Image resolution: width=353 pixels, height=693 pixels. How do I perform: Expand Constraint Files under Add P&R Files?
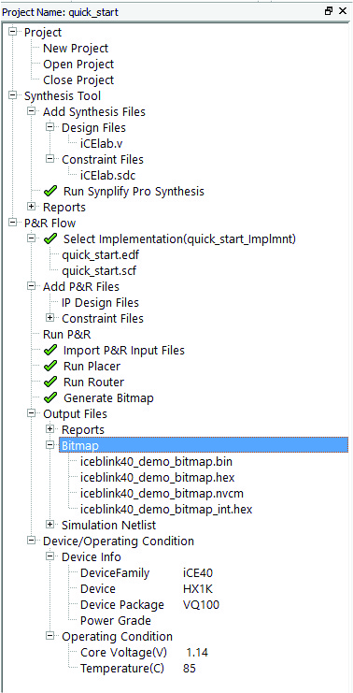tap(49, 318)
